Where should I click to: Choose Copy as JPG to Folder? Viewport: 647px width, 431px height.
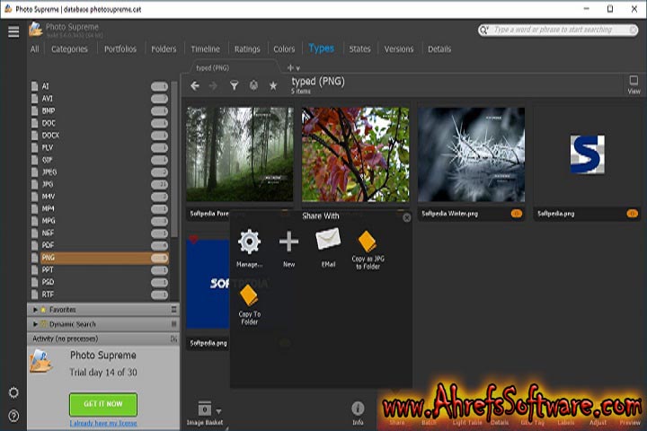click(368, 251)
